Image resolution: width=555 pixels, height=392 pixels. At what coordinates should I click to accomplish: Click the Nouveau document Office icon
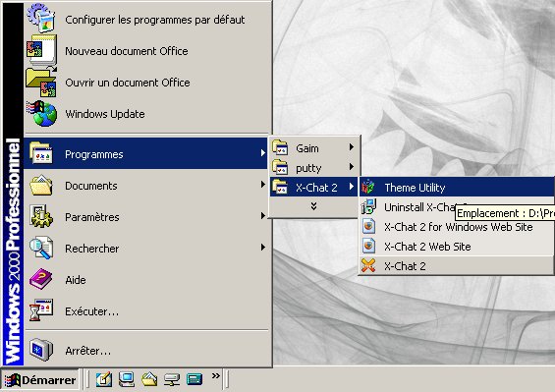coord(41,51)
